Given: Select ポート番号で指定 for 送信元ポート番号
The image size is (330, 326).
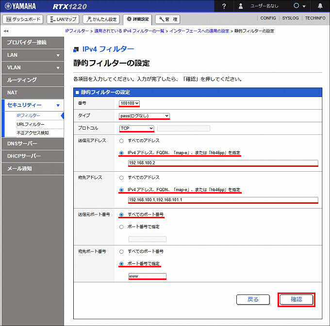Looking at the screenshot, I should 121,227.
